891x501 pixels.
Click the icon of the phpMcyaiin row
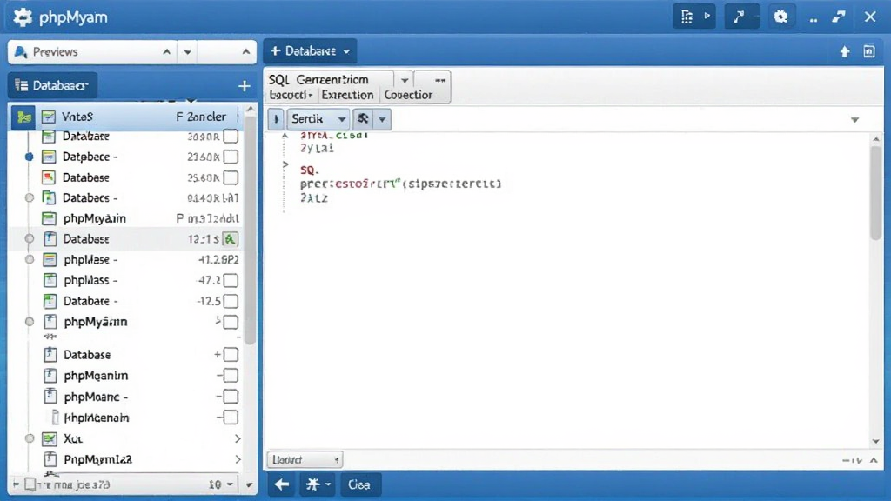point(49,218)
